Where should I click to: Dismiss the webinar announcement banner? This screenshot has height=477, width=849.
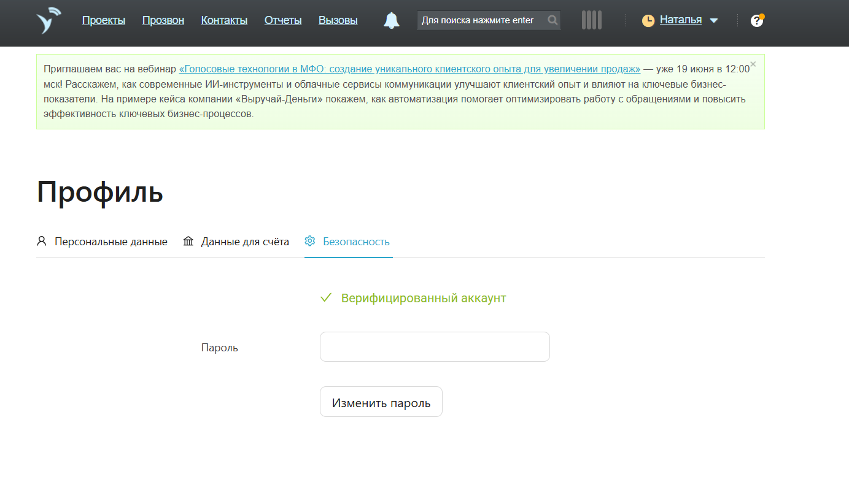pos(753,64)
